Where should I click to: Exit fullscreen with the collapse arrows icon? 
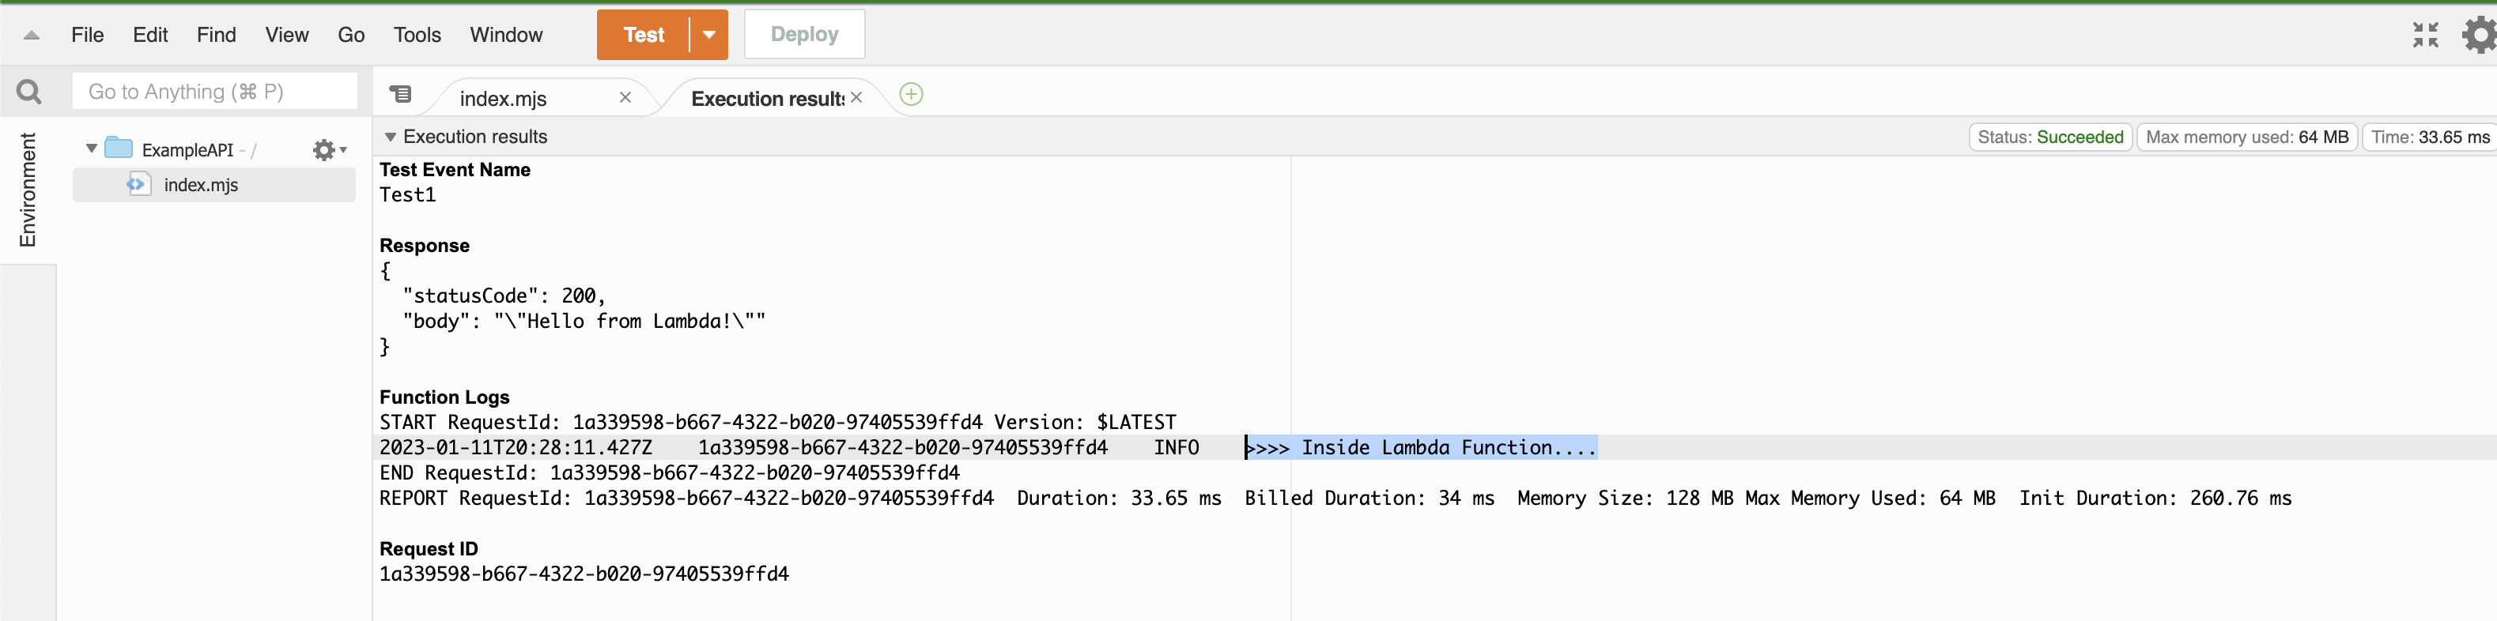[2425, 35]
